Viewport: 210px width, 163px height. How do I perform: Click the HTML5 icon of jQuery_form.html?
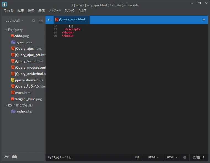[13, 61]
